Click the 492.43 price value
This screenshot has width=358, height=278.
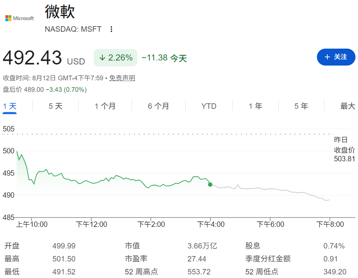pyautogui.click(x=32, y=58)
